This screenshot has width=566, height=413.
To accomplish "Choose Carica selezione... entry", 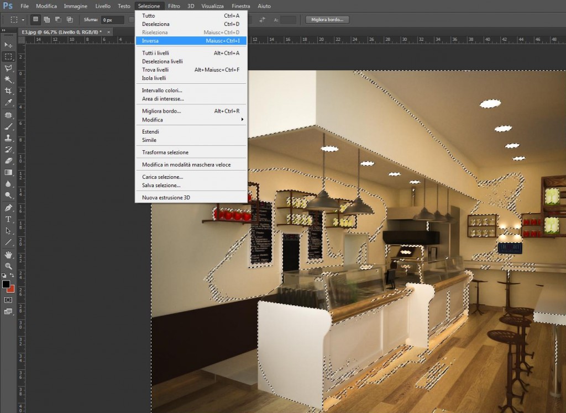I will coord(191,177).
